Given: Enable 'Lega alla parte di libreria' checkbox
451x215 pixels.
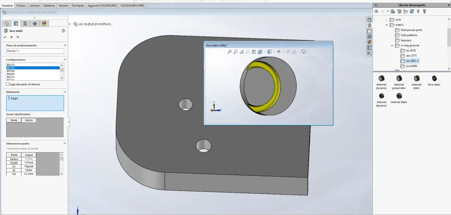Looking at the screenshot, I should click(8, 84).
